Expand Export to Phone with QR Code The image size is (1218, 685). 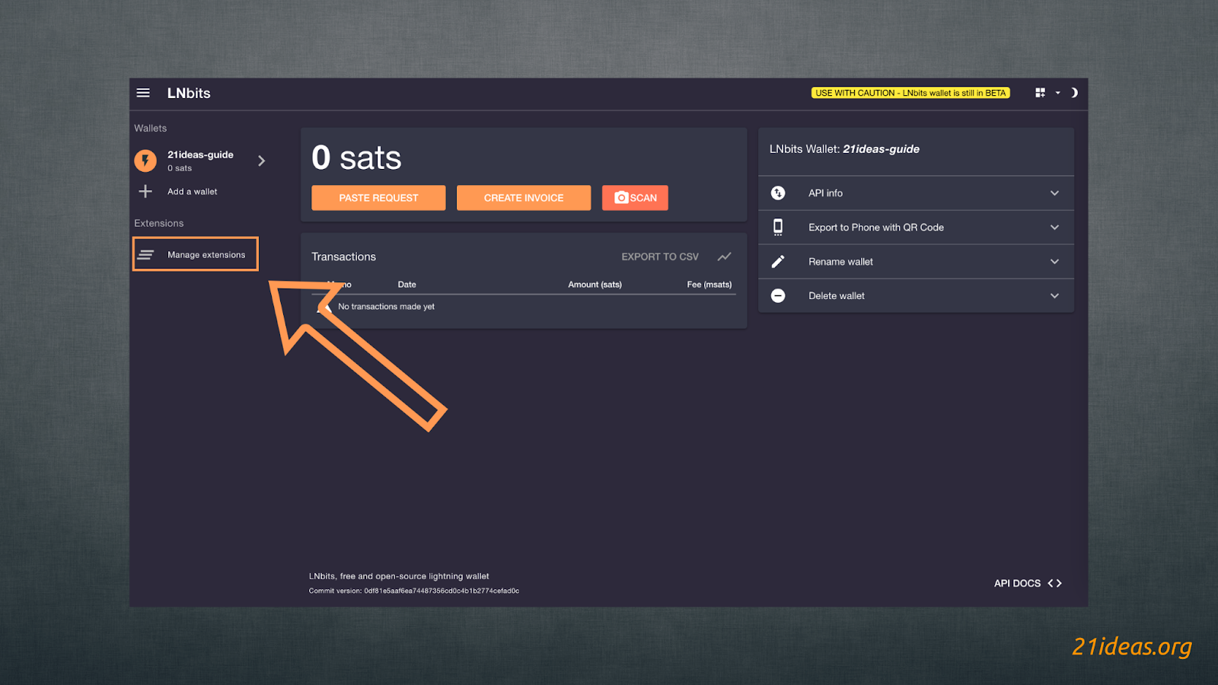pos(1054,228)
